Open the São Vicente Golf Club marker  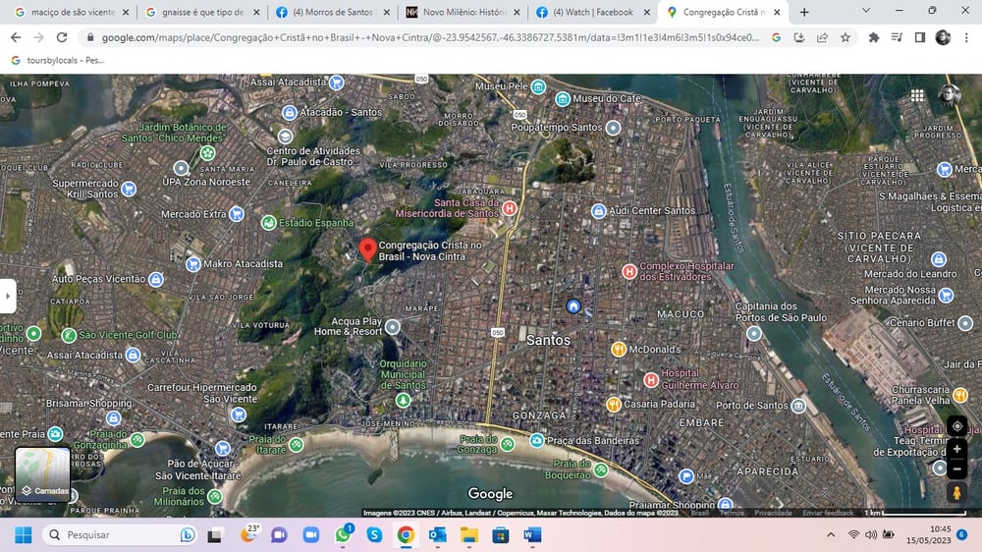[x=69, y=335]
